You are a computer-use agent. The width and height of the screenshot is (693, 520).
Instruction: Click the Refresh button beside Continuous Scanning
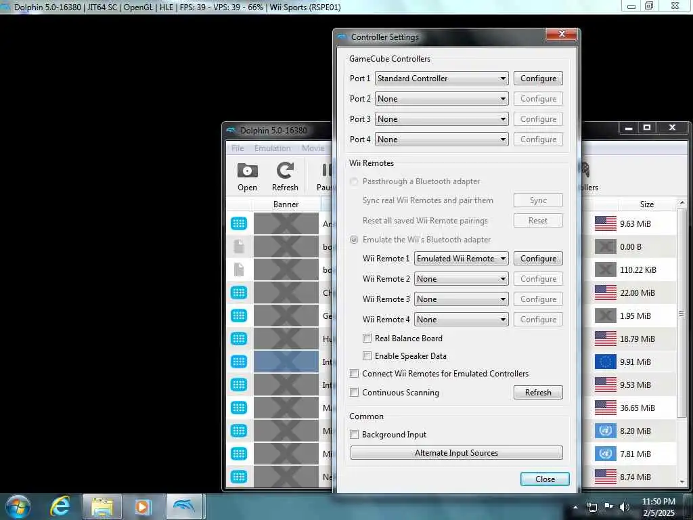(538, 392)
